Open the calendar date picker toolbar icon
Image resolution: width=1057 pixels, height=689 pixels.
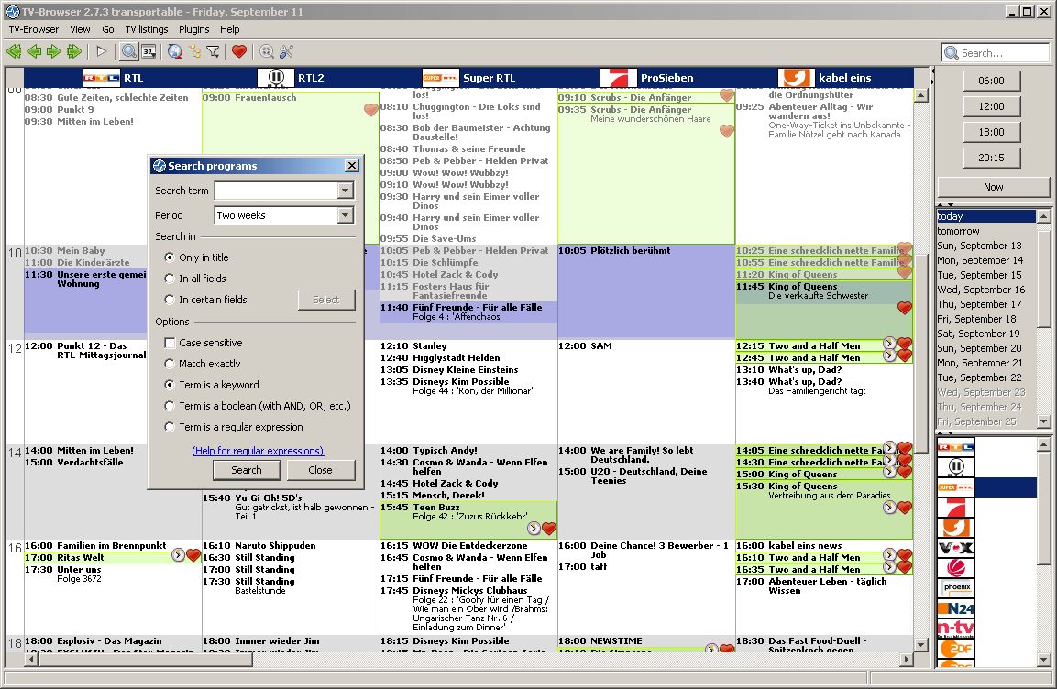tap(149, 51)
